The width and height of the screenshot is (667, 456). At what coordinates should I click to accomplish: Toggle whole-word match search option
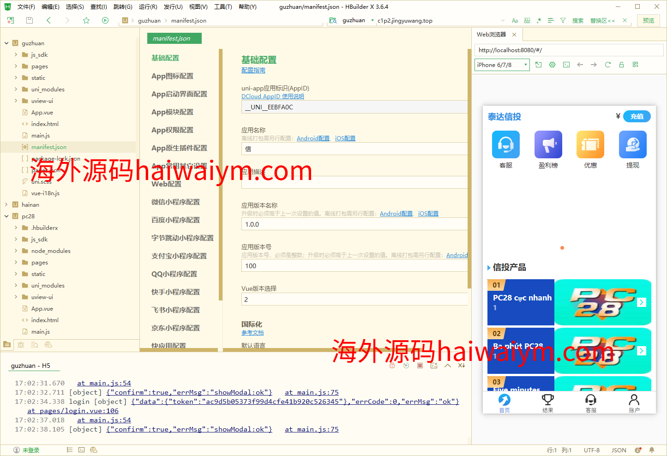(527, 20)
